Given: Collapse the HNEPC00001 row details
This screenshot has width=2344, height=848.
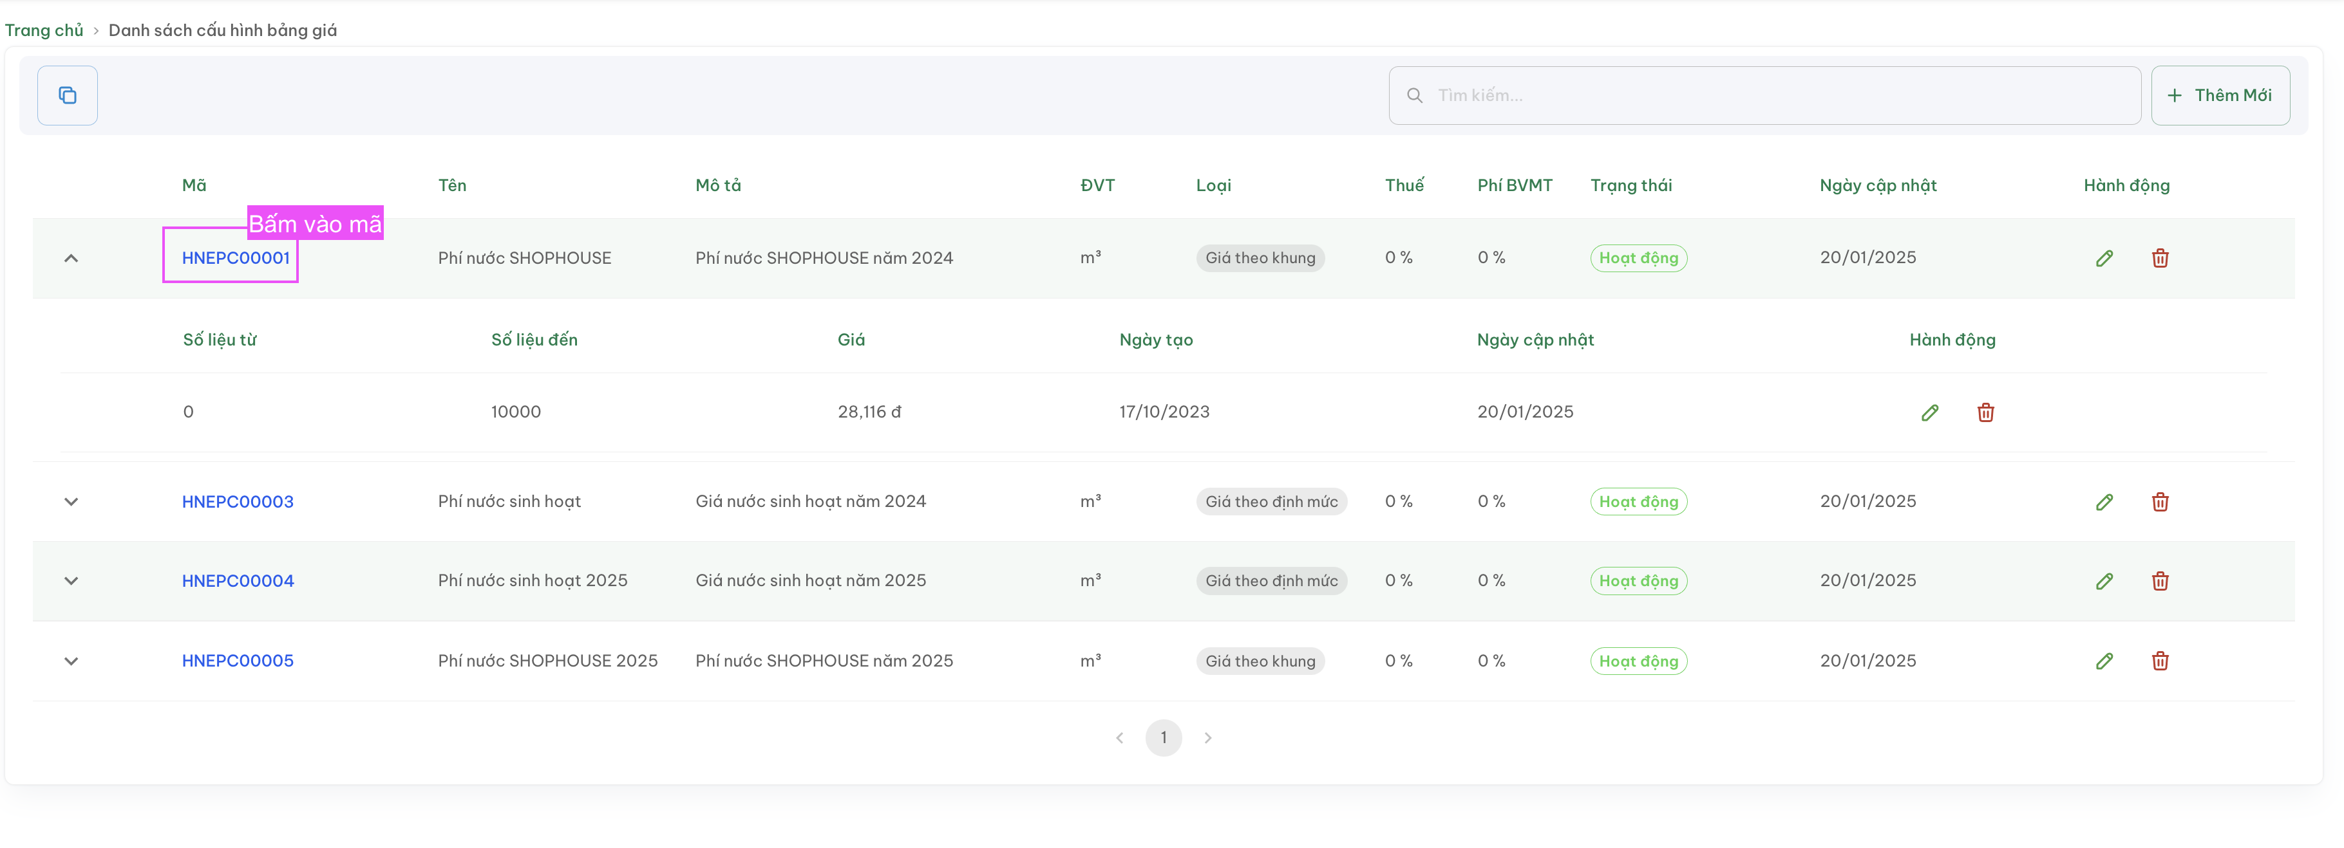Looking at the screenshot, I should click(71, 258).
